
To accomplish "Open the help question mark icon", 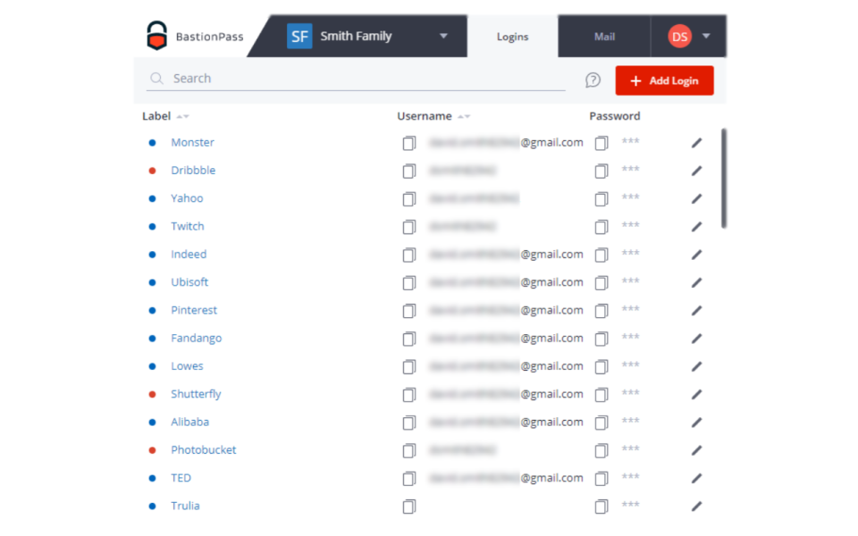I will (x=593, y=80).
